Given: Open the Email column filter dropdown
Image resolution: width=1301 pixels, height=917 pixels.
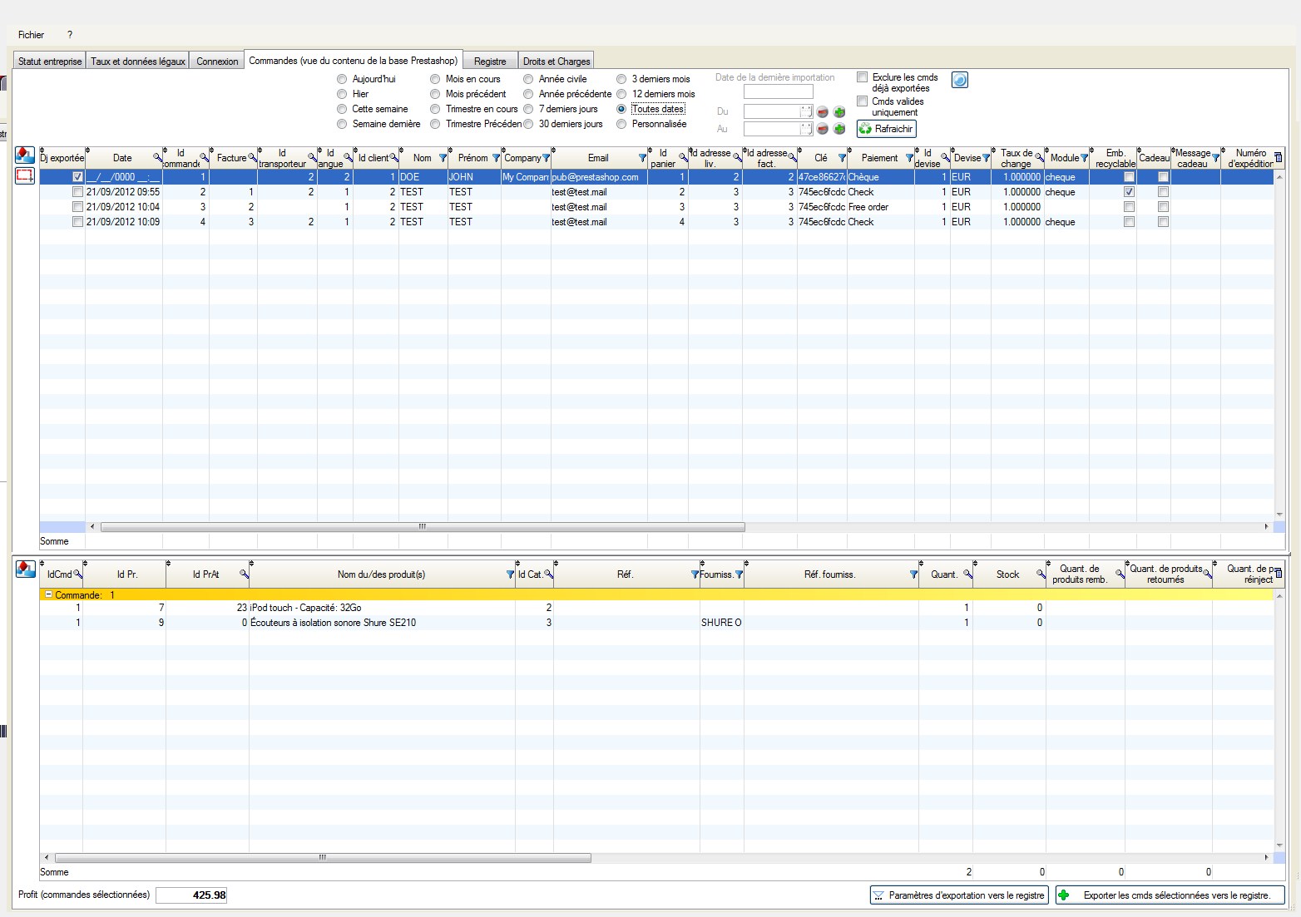Looking at the screenshot, I should click(642, 158).
